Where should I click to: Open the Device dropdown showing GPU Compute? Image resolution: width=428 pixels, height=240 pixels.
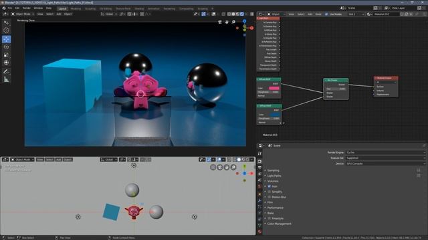385,163
